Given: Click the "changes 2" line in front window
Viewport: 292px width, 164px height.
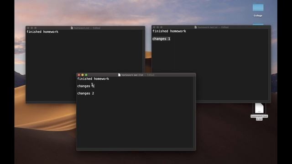Looking at the screenshot, I should click(86, 93).
